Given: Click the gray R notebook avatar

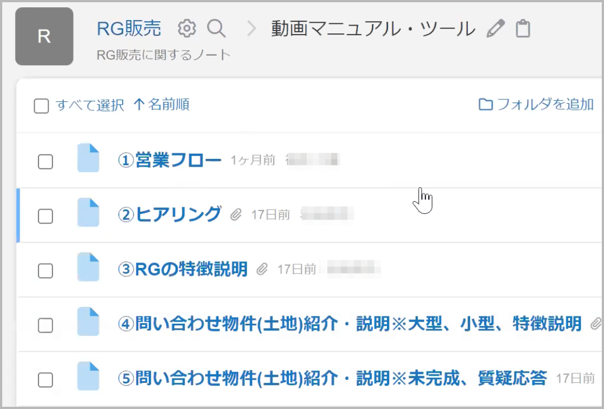Looking at the screenshot, I should [44, 36].
